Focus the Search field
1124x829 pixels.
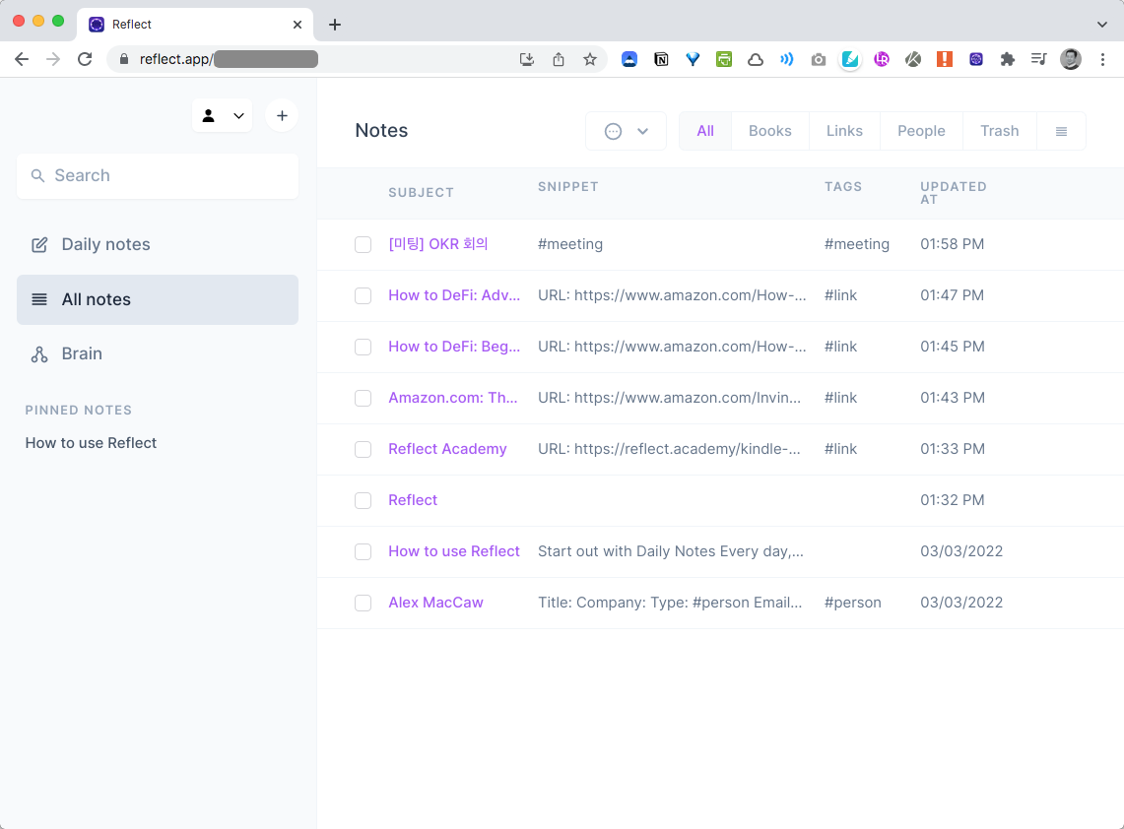[157, 175]
